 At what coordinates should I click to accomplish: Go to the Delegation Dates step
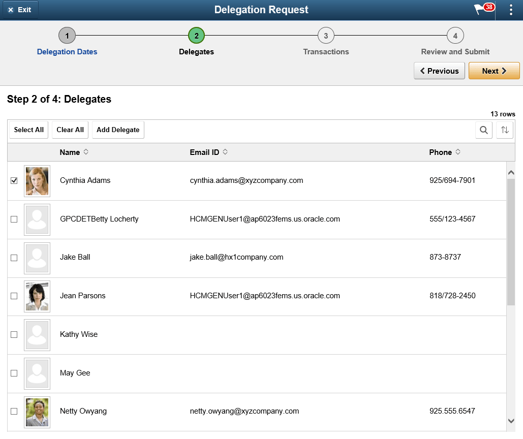point(67,52)
